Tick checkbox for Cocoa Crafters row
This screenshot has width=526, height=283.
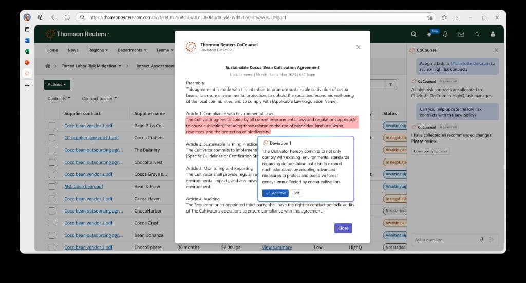click(x=52, y=138)
